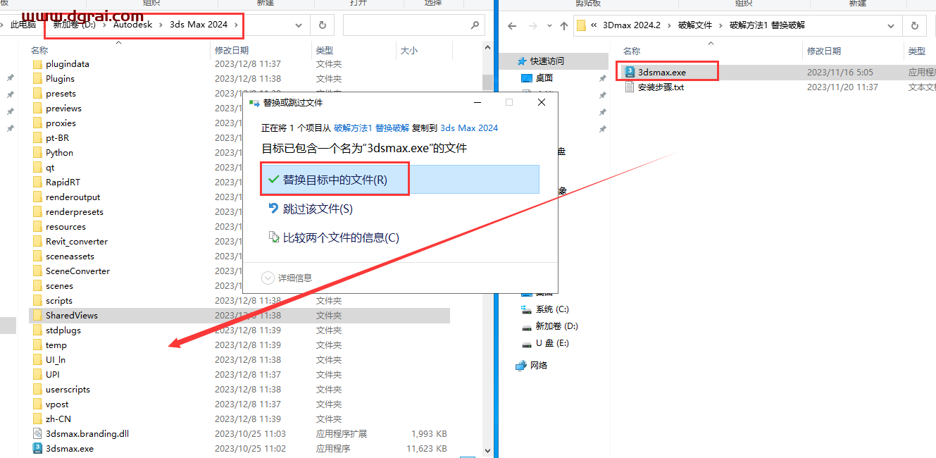Select 3dsmax.exe in the right window
Viewport: 936px width, 458px height.
tap(662, 72)
